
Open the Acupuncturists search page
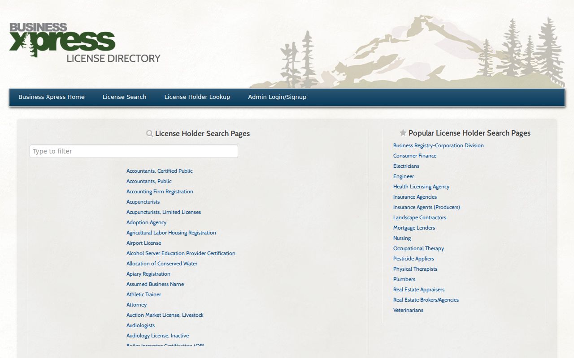tap(143, 202)
